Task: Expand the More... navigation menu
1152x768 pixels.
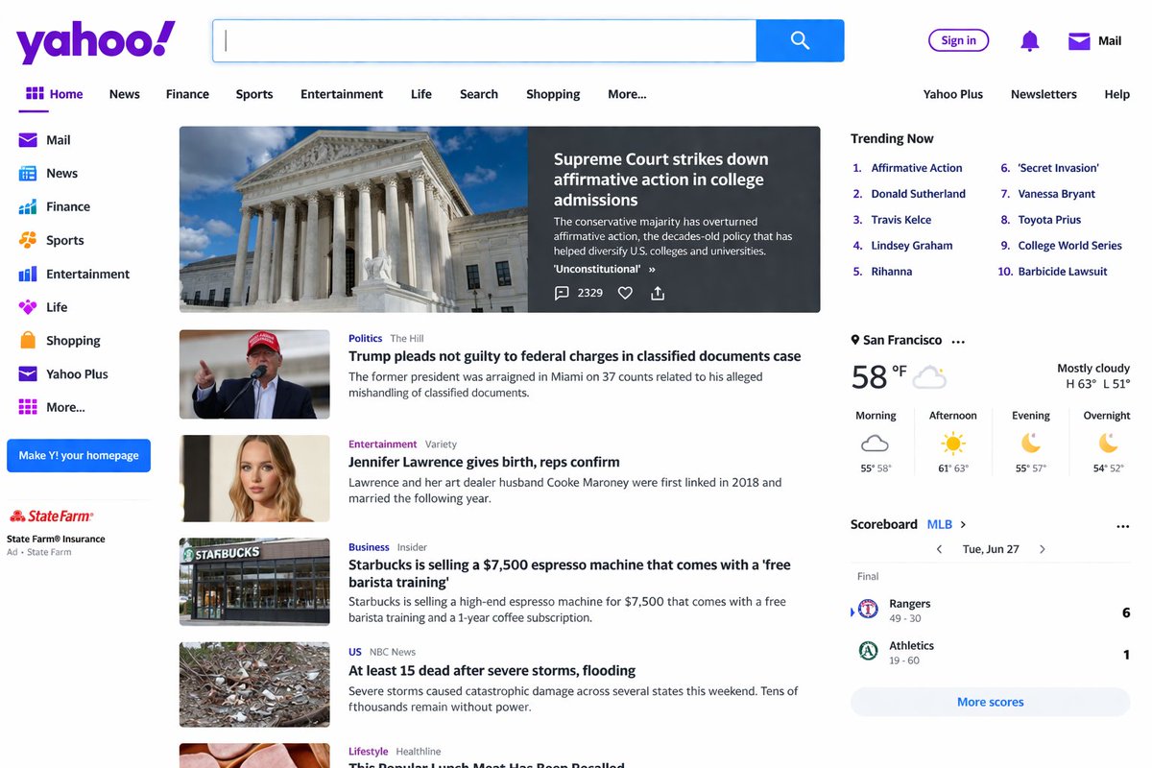Action: (627, 94)
